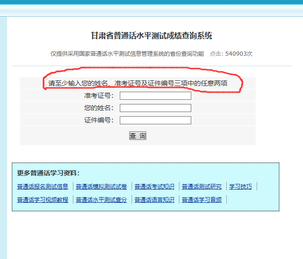Click the circled instruction text 请至少输入您的姓名
303x259 pixels.
138,84
